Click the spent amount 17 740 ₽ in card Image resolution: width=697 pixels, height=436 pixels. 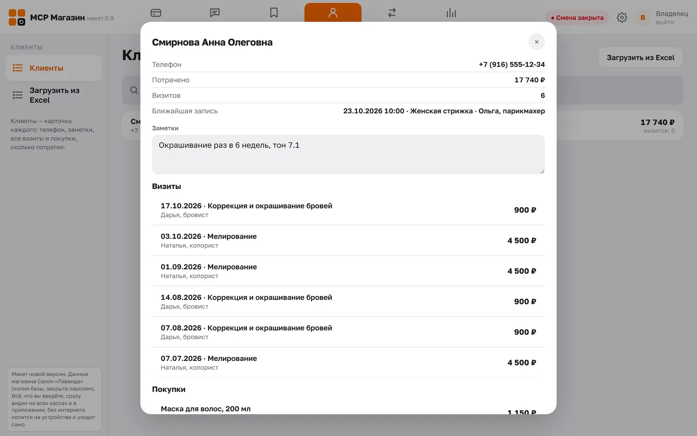(x=530, y=80)
